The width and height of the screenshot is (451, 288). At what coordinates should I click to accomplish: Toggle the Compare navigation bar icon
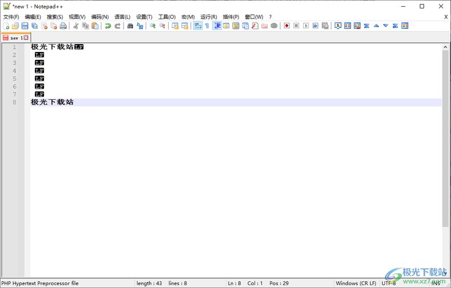click(405, 26)
